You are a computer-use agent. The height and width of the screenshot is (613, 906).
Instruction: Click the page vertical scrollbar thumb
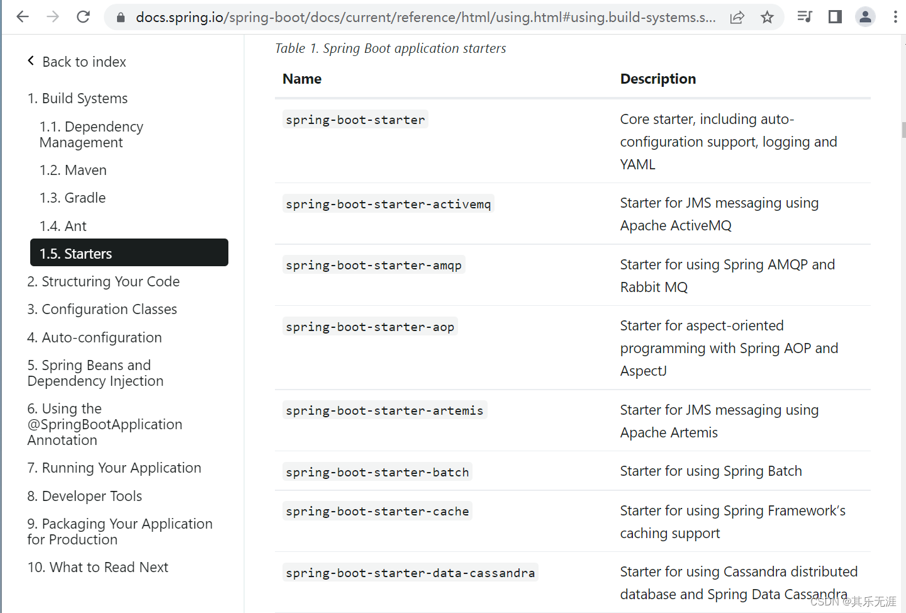pos(903,130)
